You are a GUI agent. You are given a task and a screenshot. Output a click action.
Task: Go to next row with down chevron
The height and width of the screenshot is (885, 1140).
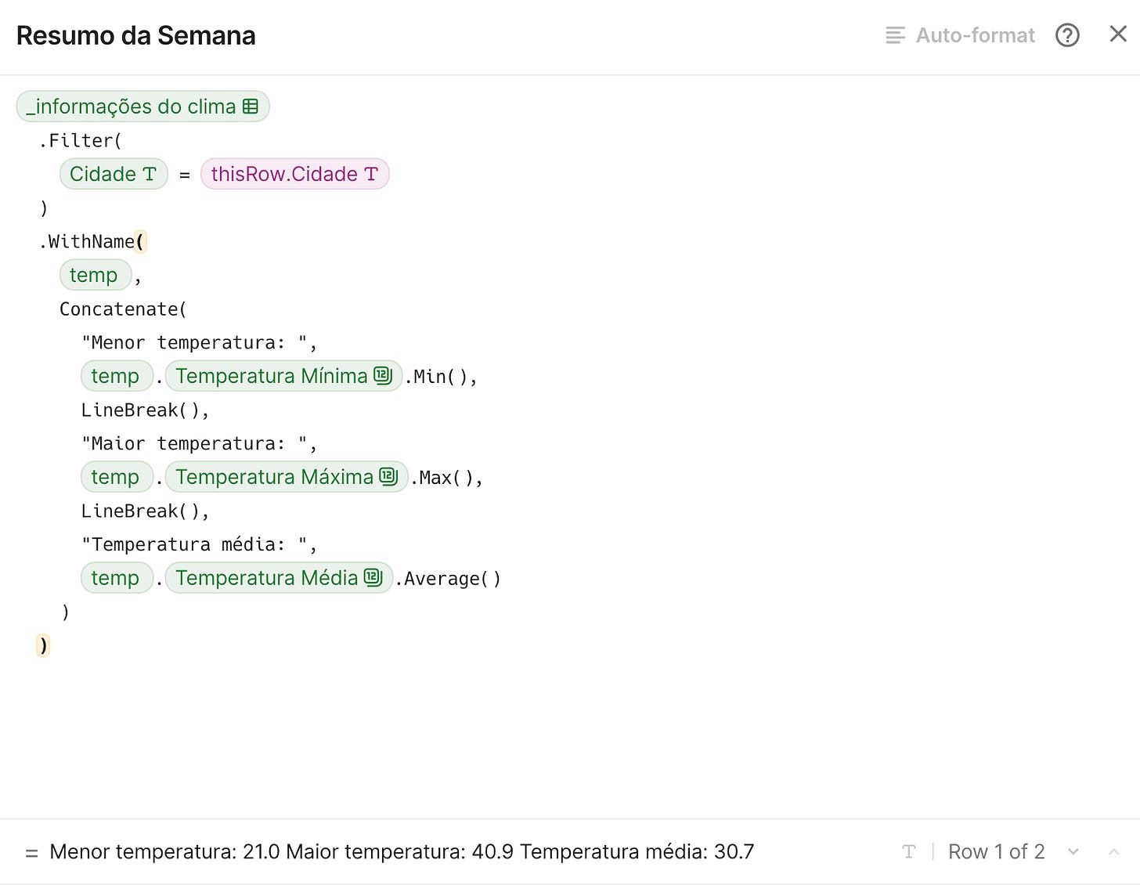point(1073,851)
